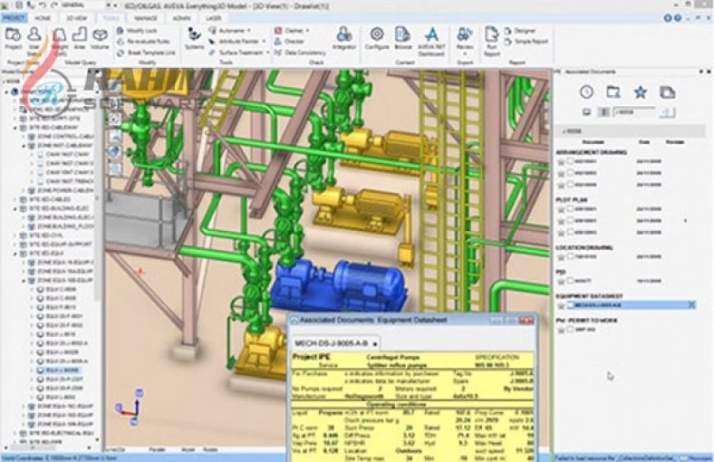
Task: Switch to the HOME ribbon tab
Action: [43, 18]
